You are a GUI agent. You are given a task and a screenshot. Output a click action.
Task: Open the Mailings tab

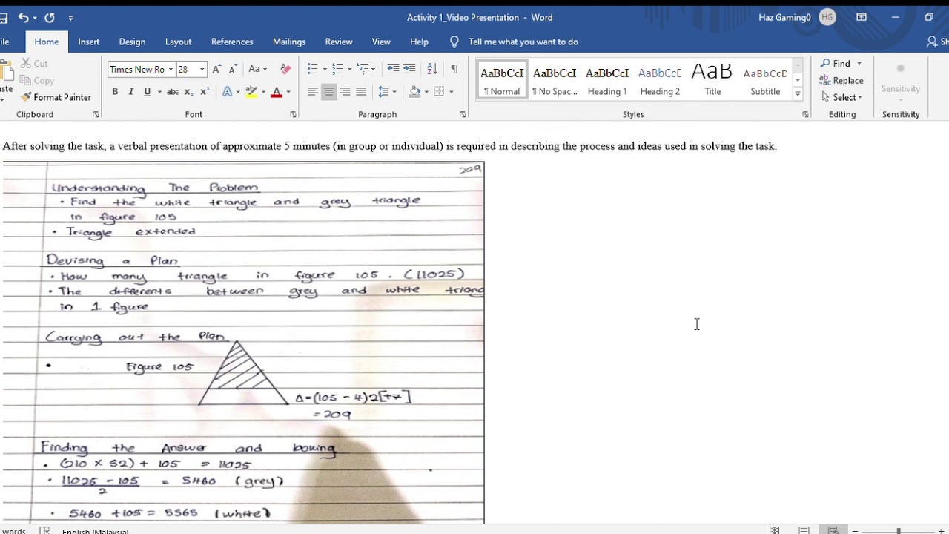point(289,42)
